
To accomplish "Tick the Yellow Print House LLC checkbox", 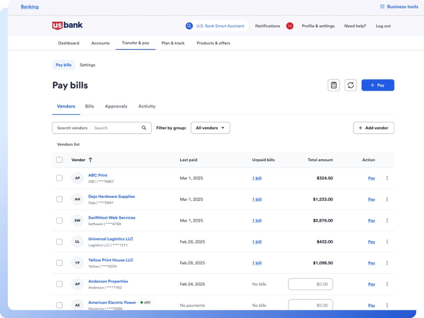I will click(59, 263).
